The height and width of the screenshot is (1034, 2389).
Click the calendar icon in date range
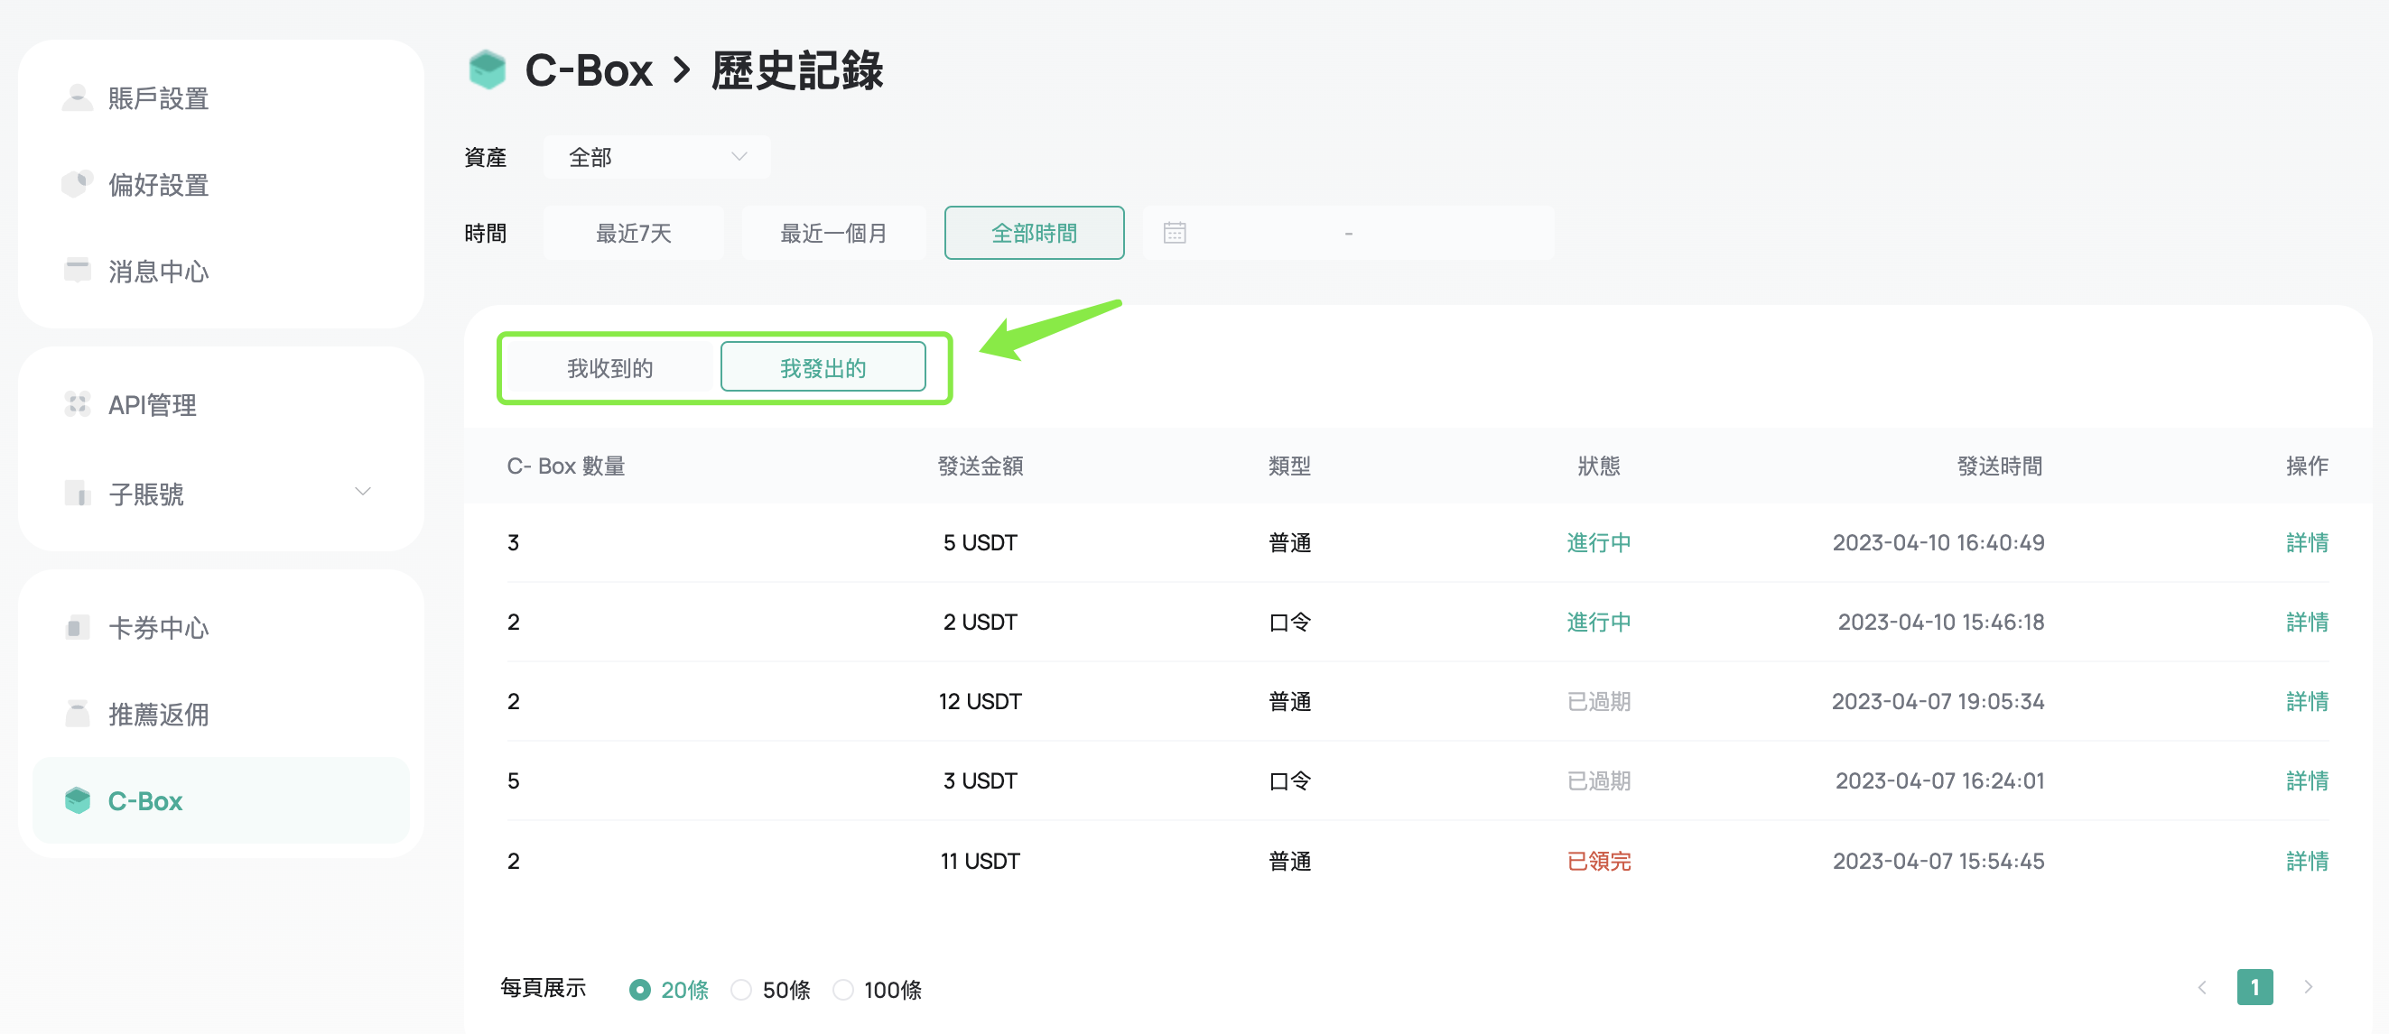pyautogui.click(x=1174, y=233)
